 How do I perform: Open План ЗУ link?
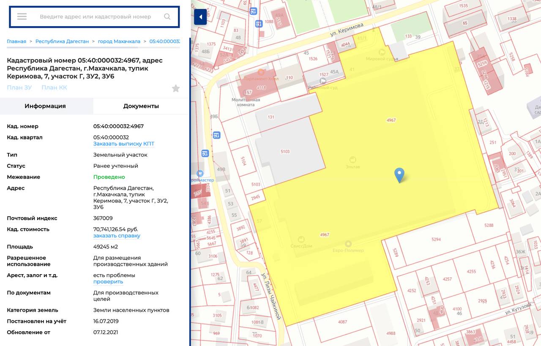(19, 87)
